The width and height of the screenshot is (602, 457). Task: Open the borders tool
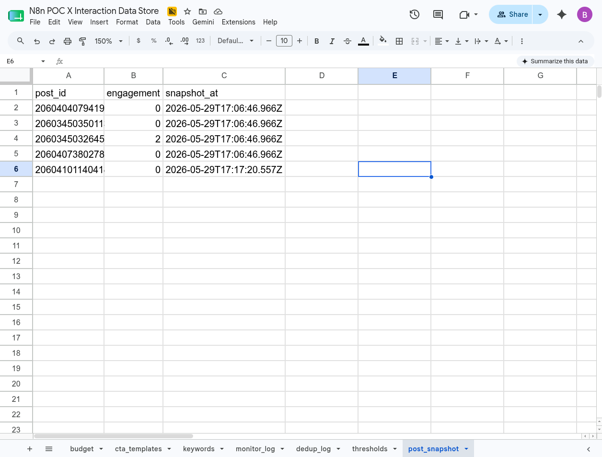click(399, 41)
